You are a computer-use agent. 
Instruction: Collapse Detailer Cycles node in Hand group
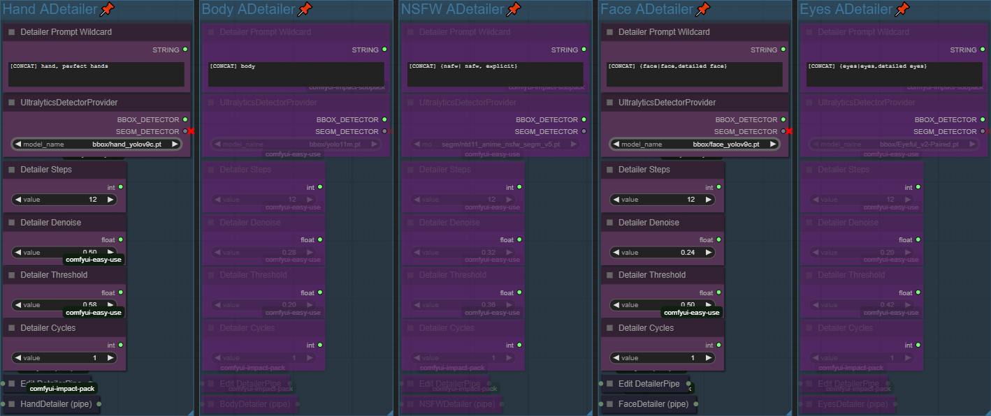point(12,328)
